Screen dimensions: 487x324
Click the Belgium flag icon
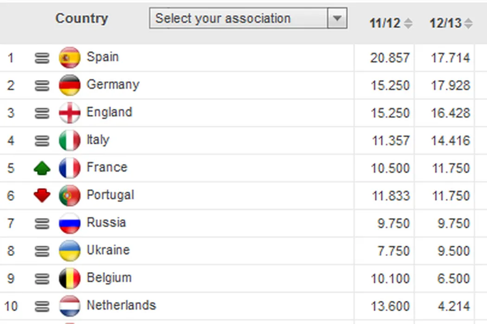click(70, 279)
